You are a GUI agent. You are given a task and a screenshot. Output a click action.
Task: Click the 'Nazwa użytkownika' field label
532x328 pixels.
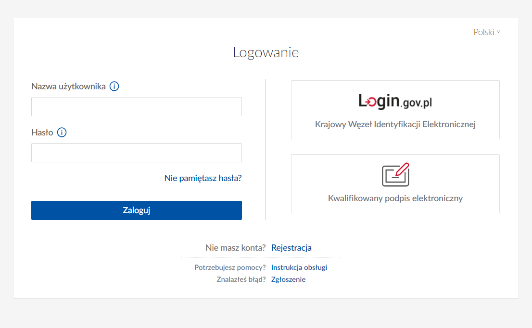(x=68, y=86)
